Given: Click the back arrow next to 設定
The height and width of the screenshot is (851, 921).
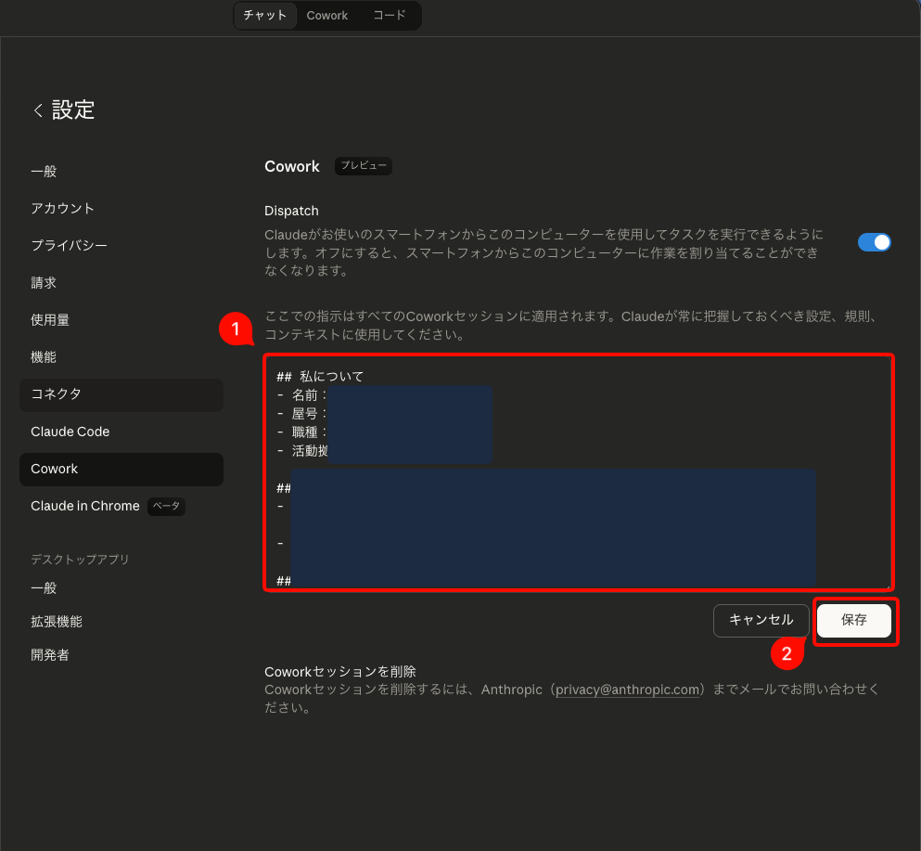Looking at the screenshot, I should coord(37,110).
